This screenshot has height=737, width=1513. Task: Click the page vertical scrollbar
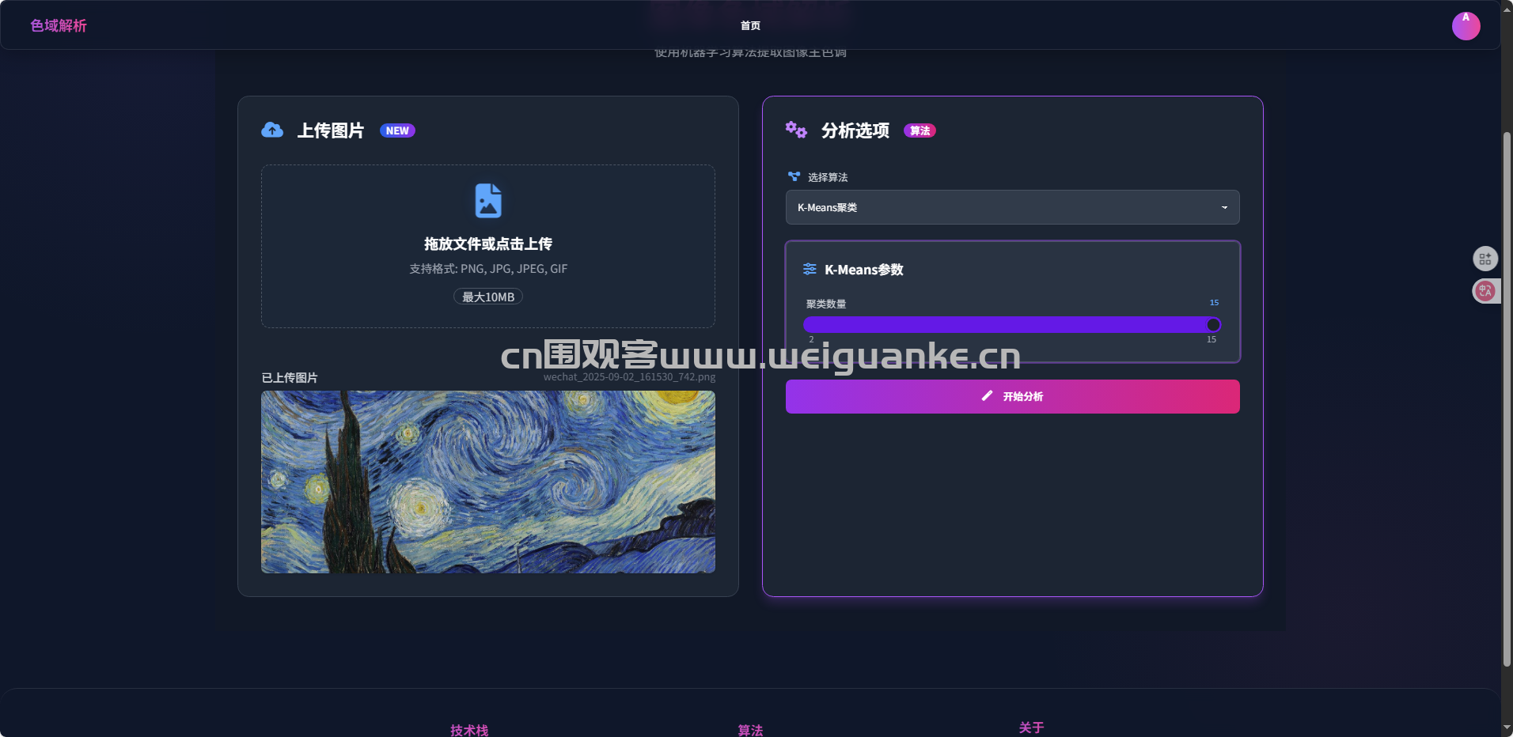(1507, 399)
